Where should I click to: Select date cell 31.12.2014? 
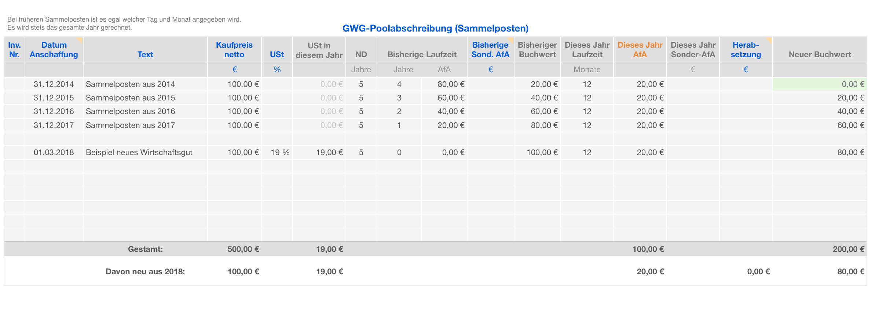tap(54, 84)
